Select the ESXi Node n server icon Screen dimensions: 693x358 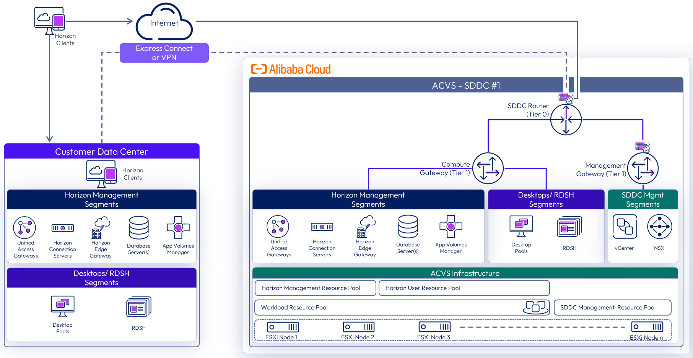point(647,327)
